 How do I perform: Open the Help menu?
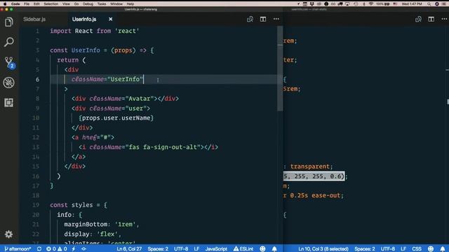click(x=130, y=4)
